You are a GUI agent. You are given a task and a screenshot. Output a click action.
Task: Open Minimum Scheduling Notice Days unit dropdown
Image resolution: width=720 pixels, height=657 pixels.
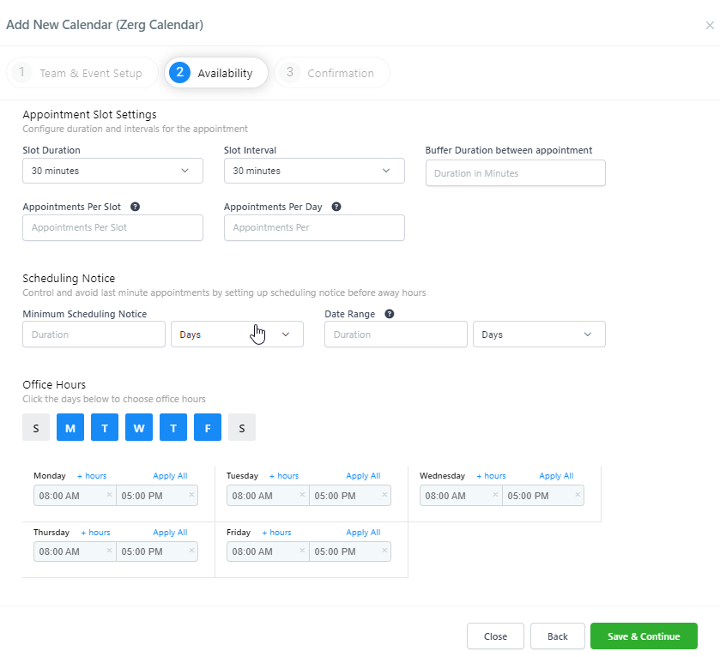pos(237,334)
